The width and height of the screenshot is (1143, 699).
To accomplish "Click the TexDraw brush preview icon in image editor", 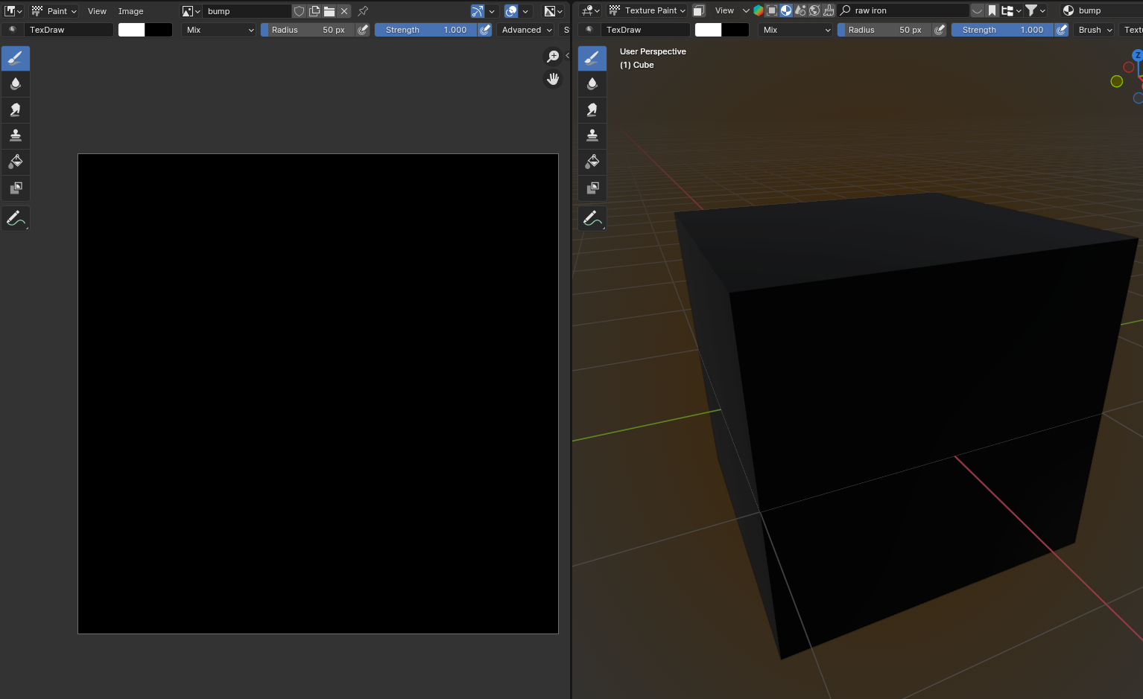I will [x=12, y=30].
